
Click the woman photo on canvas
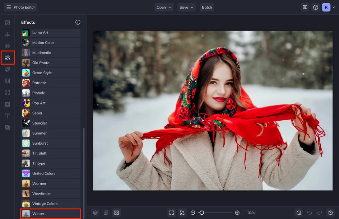213,111
